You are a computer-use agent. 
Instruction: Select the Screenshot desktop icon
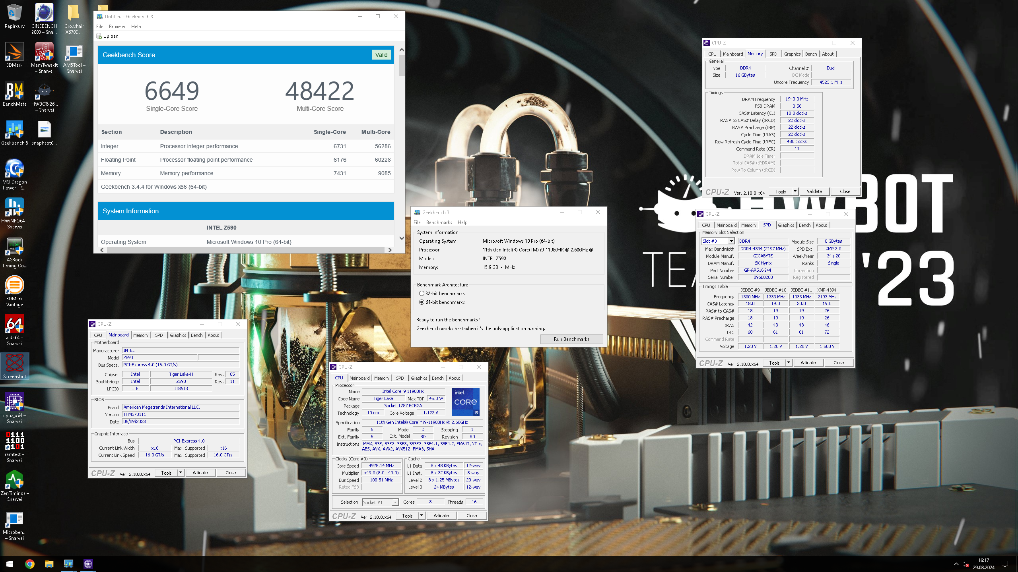15,366
